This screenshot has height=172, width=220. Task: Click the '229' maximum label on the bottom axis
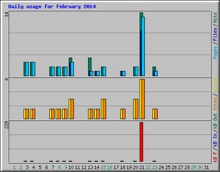(6, 125)
